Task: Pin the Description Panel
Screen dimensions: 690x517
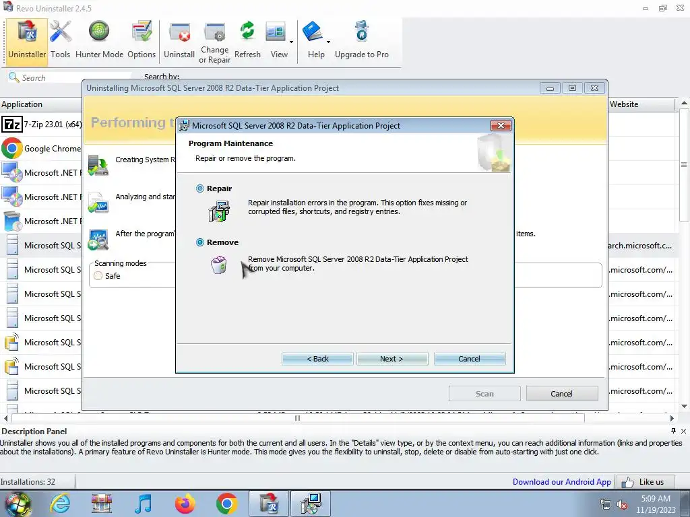Action: [x=673, y=431]
